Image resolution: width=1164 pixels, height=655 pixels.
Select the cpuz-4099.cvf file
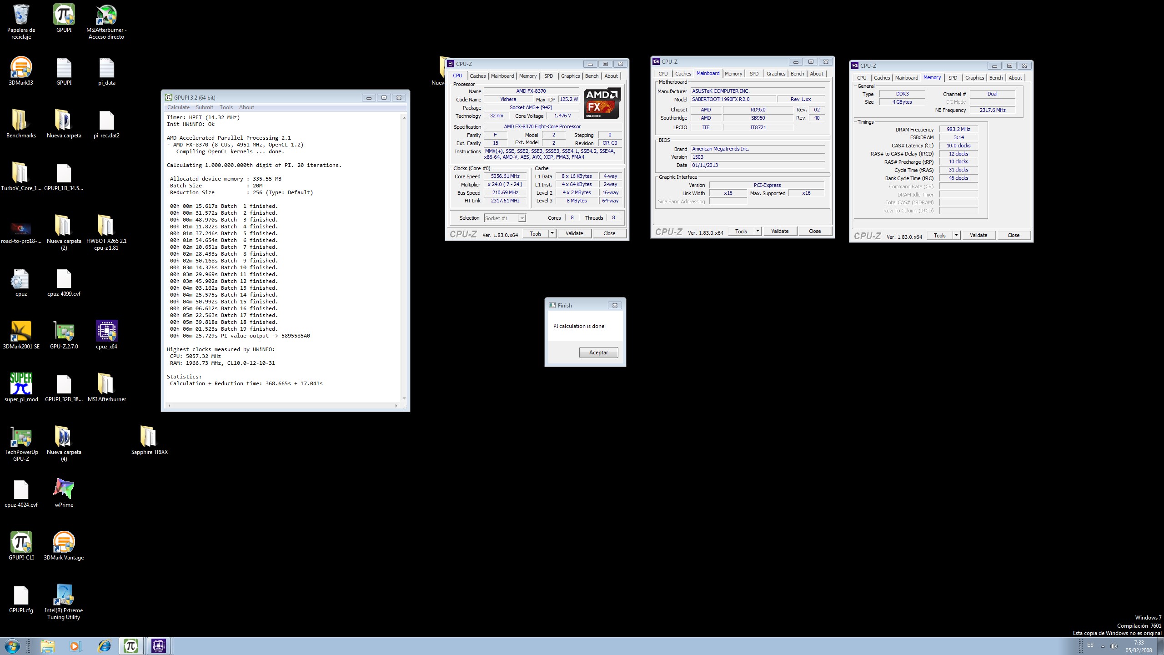click(x=64, y=282)
